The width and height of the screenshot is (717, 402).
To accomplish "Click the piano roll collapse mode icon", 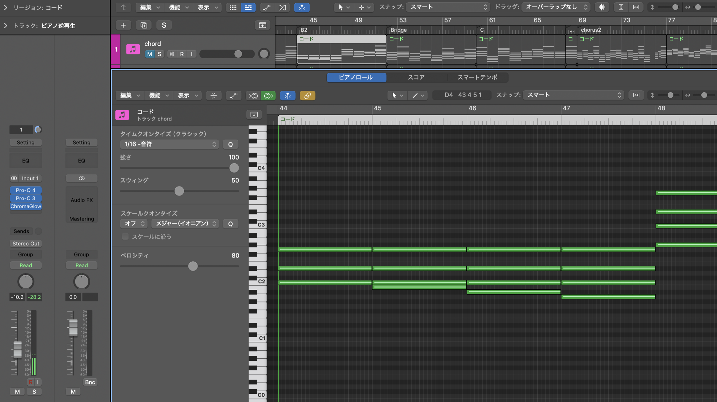I will tap(213, 95).
